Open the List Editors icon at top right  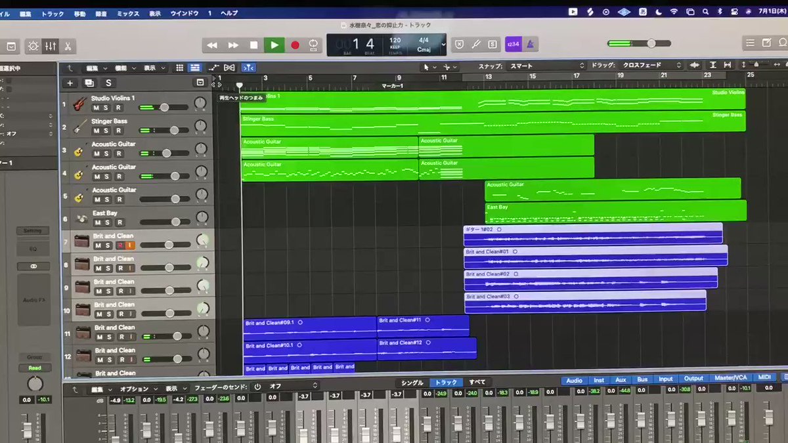point(751,43)
